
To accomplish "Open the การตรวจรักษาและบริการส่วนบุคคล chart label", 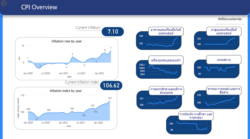I will click(166, 91).
